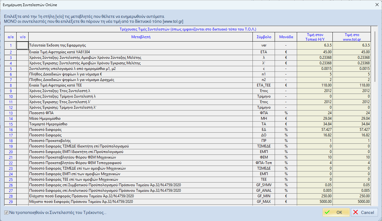Click the green checkmark OK button
Image resolution: width=382 pixels, height=221 pixels.
(x=336, y=212)
